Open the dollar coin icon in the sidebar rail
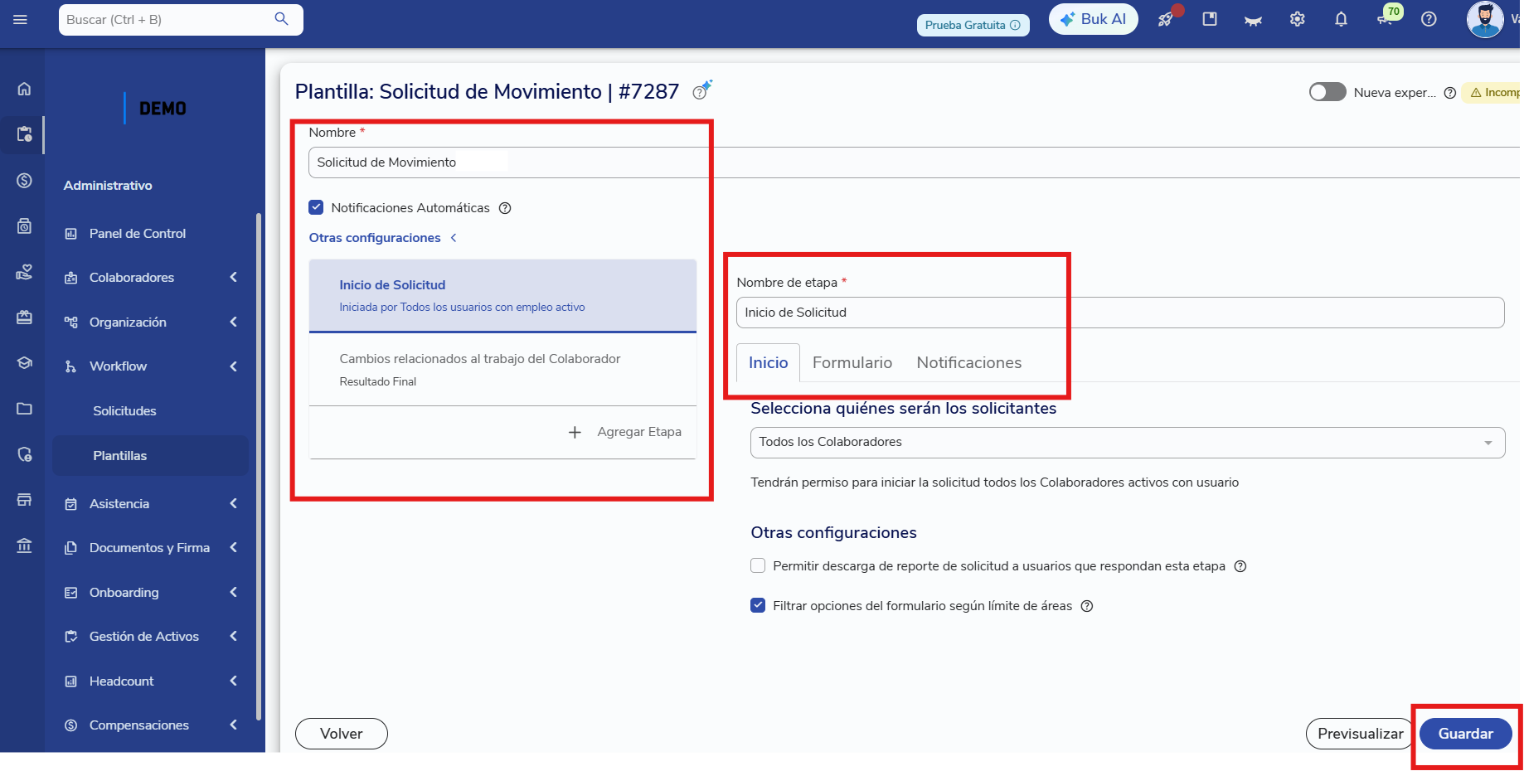 pyautogui.click(x=25, y=181)
